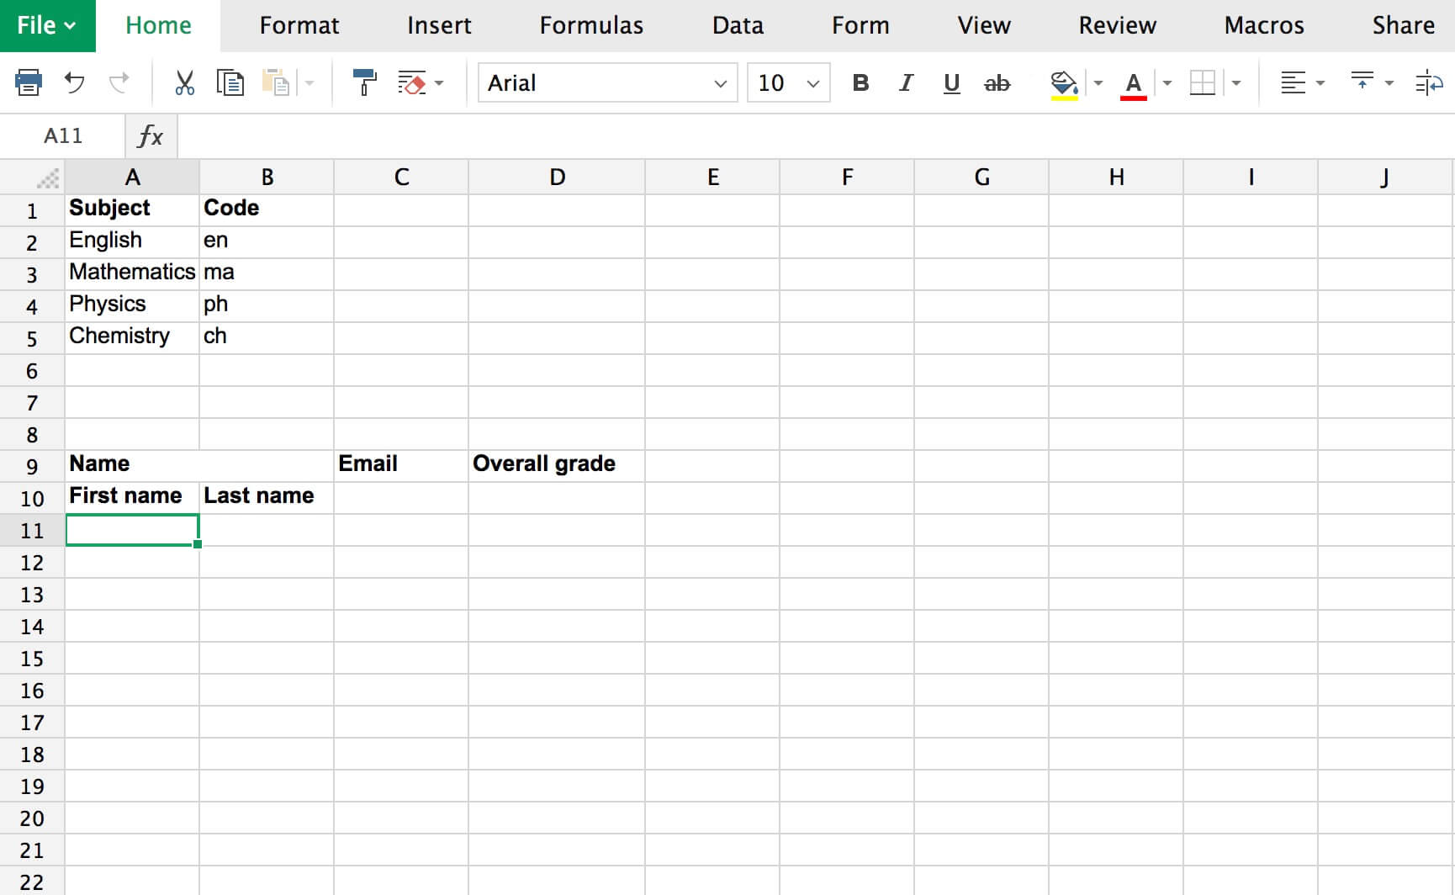Toggle Italic formatting
The width and height of the screenshot is (1455, 895).
[906, 82]
